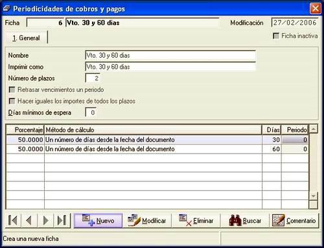Select the 1. General tab
Screen dimensions: 324x248
point(26,38)
